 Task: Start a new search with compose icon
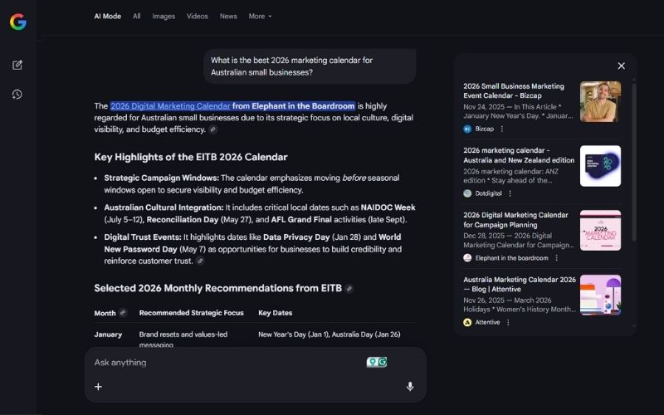[x=17, y=65]
